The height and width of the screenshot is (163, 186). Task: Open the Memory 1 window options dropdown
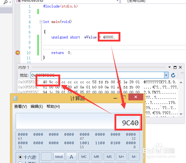[170, 67]
